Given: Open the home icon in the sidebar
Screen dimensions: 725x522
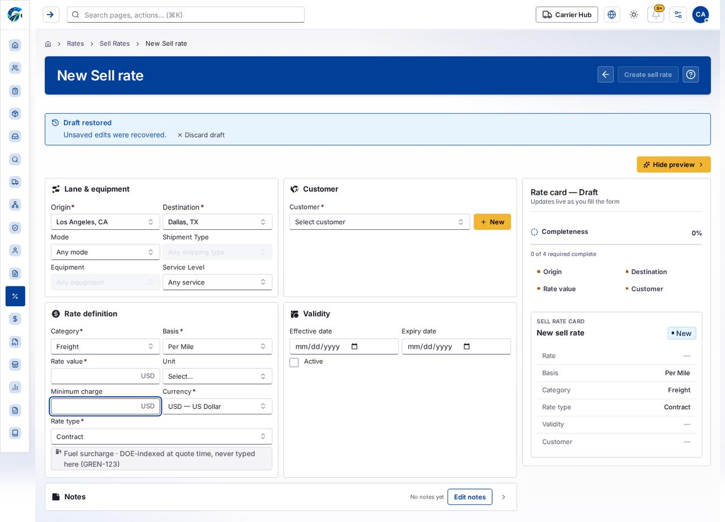Looking at the screenshot, I should tap(15, 45).
